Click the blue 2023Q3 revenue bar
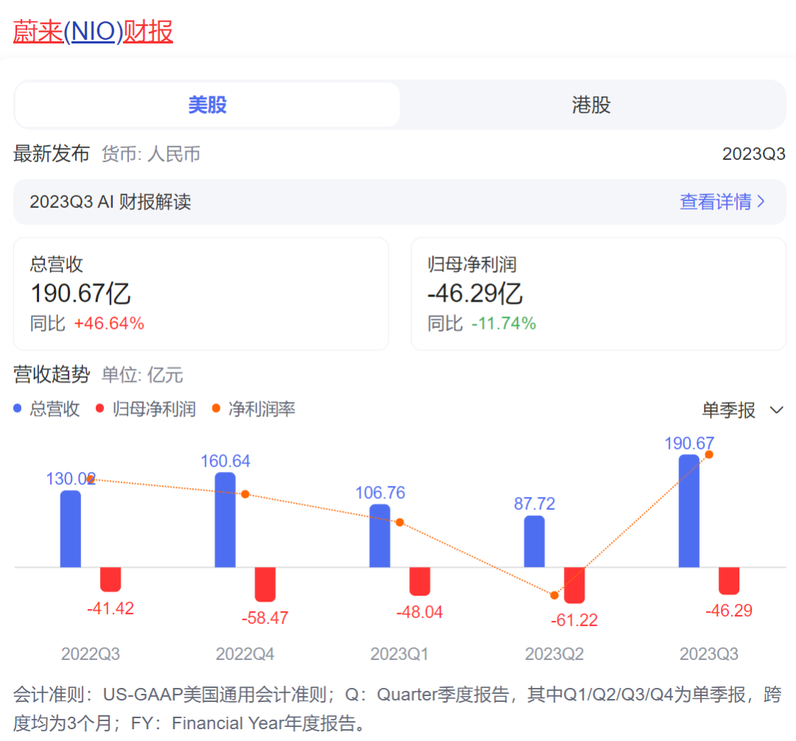796x741 pixels. pyautogui.click(x=689, y=511)
